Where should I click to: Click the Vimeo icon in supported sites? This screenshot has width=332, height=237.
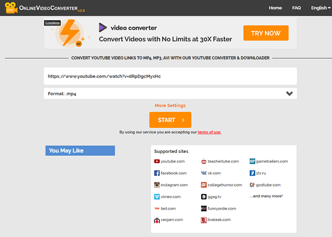157,197
